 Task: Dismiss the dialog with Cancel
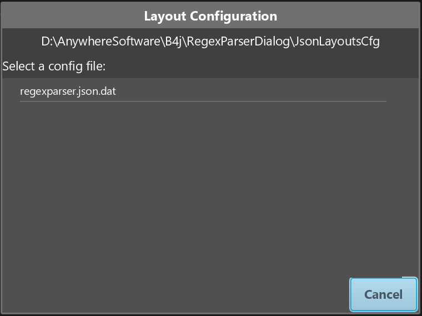pos(384,294)
